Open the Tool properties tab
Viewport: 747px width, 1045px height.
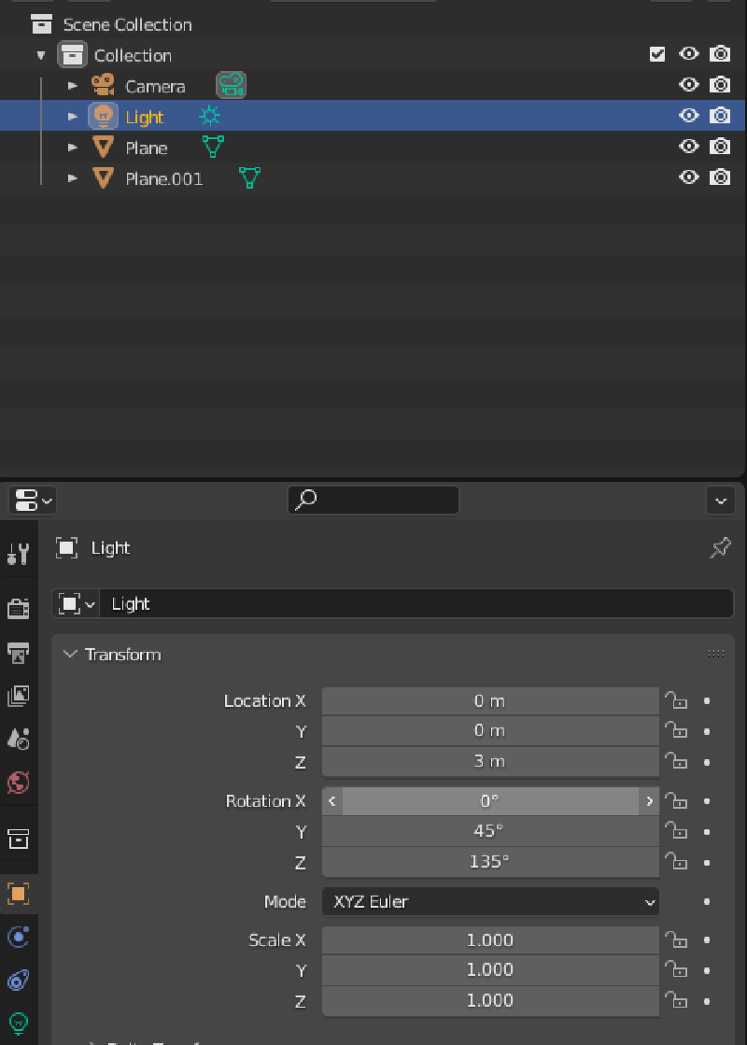click(x=18, y=554)
